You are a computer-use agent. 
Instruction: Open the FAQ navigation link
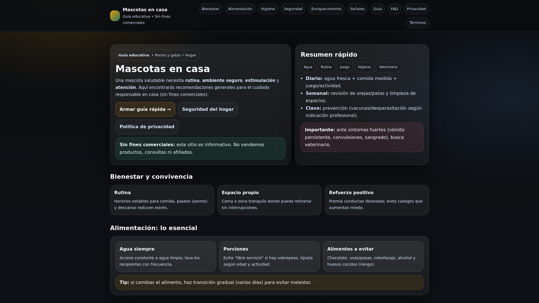(x=394, y=9)
